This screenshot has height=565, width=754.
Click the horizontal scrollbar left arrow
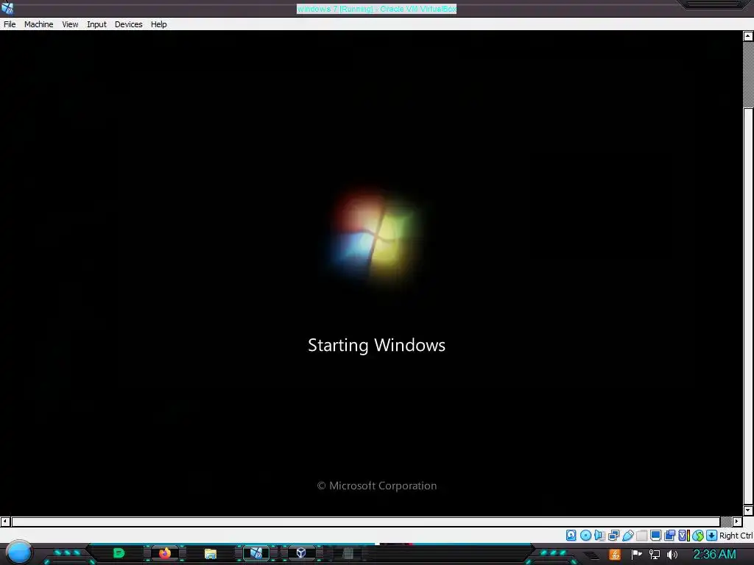(x=5, y=522)
